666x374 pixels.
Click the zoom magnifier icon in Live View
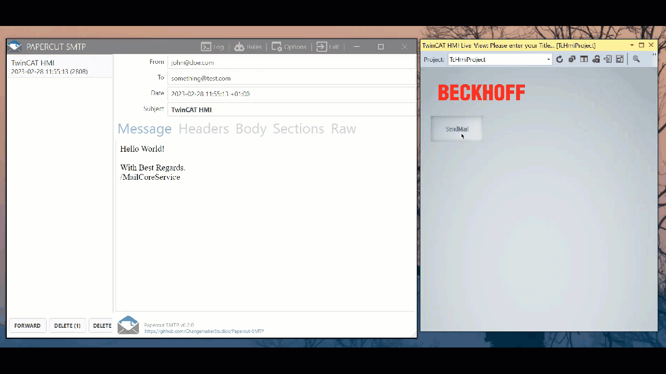(636, 59)
